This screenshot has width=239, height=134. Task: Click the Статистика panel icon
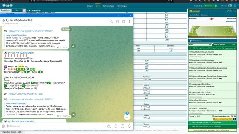pos(190,41)
